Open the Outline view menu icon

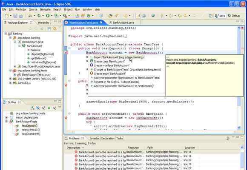(x=60, y=107)
